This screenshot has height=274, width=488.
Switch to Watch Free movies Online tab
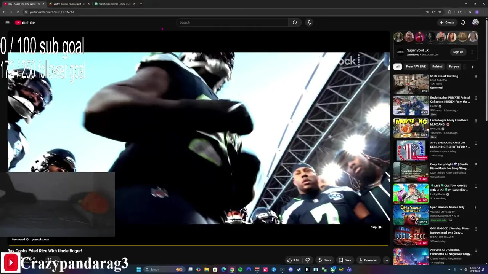point(114,4)
